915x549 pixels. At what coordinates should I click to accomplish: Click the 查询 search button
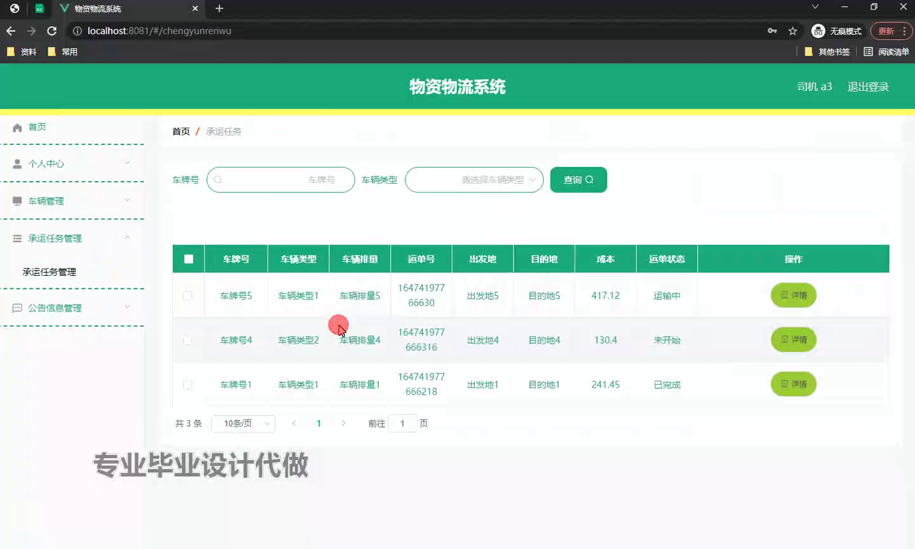point(578,180)
